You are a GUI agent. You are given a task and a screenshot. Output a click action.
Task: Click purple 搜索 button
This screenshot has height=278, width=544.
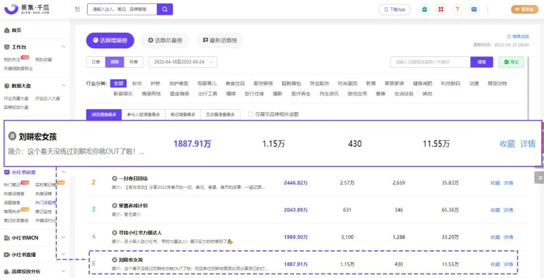coord(482,62)
